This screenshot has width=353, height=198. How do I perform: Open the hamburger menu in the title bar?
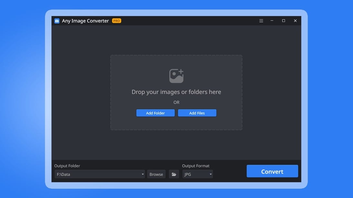click(261, 20)
